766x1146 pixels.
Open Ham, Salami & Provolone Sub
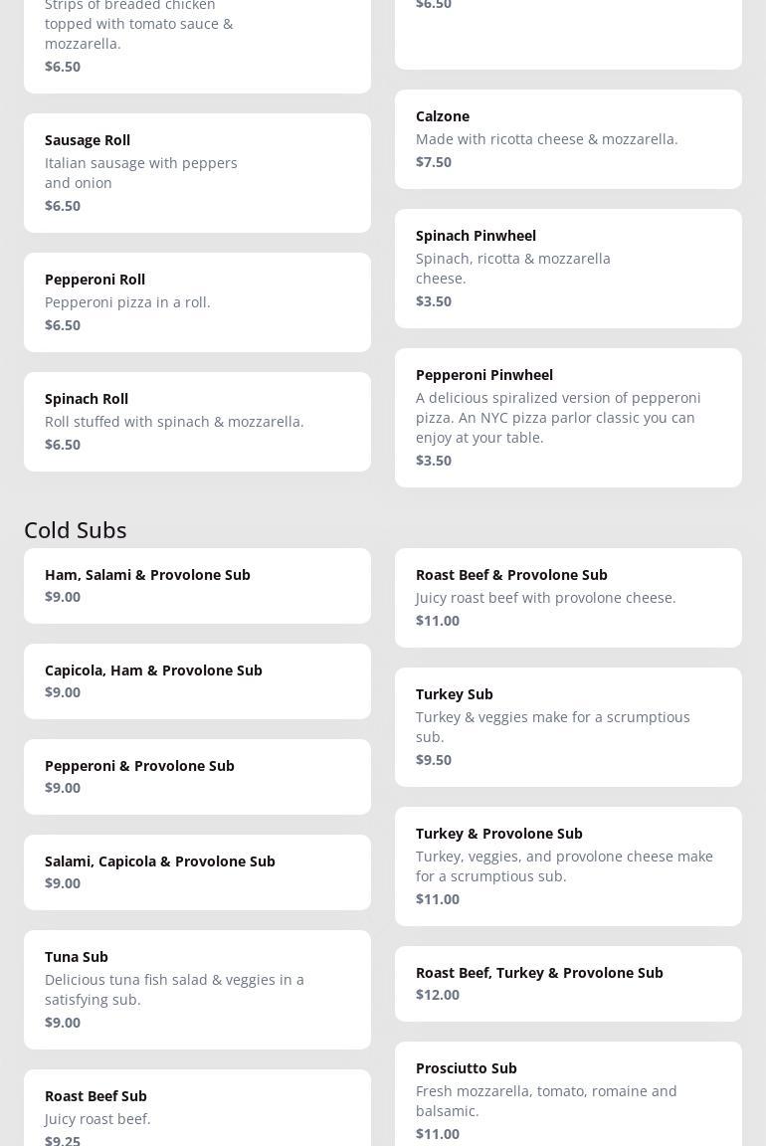[197, 586]
